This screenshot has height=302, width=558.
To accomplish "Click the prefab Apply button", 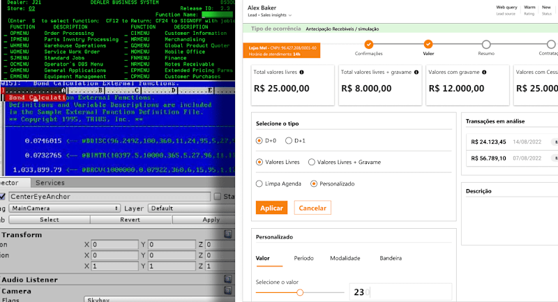I will pos(204,220).
